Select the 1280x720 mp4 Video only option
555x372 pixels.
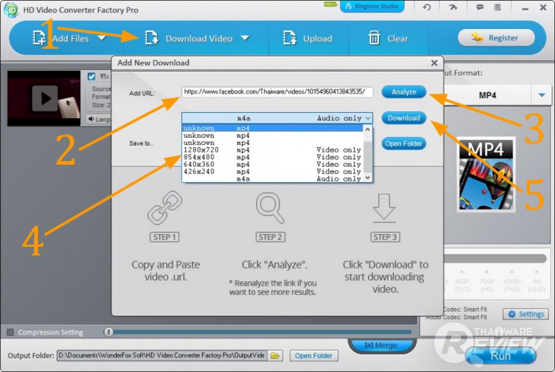tap(273, 149)
